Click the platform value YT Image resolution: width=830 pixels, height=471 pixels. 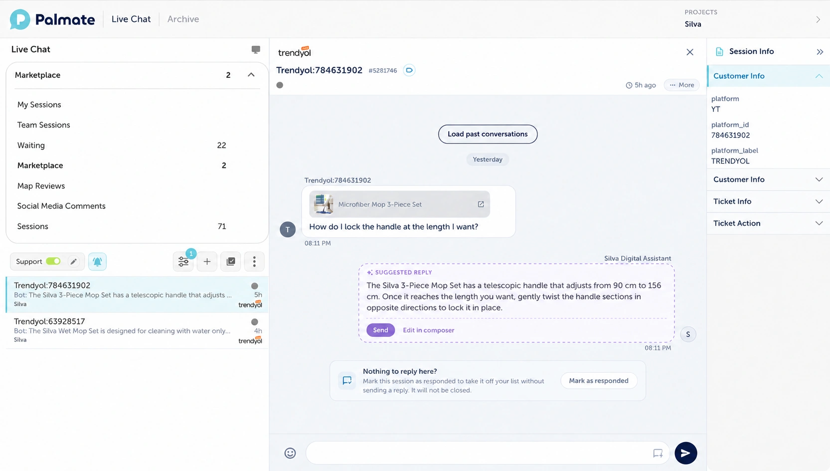pos(716,109)
